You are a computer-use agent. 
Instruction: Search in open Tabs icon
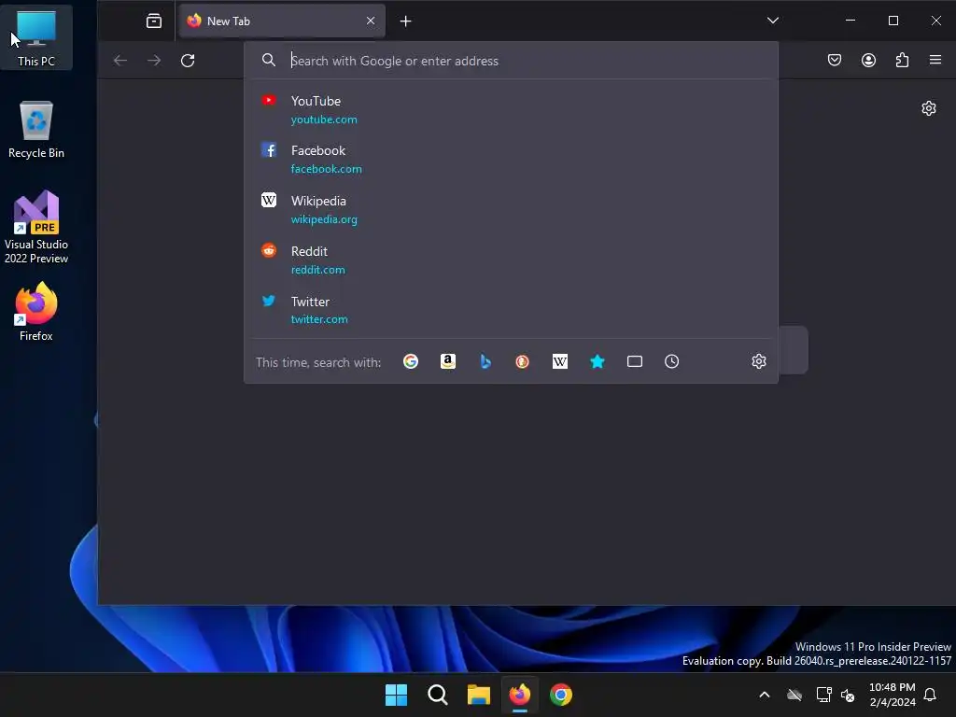coord(635,361)
